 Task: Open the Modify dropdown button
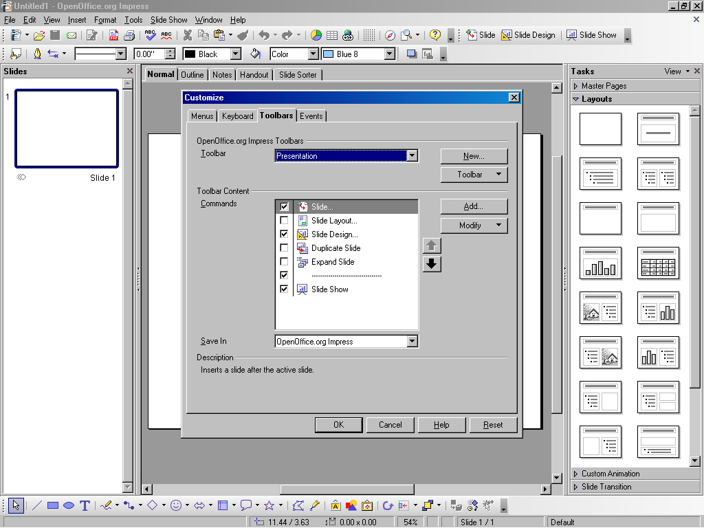pos(474,225)
